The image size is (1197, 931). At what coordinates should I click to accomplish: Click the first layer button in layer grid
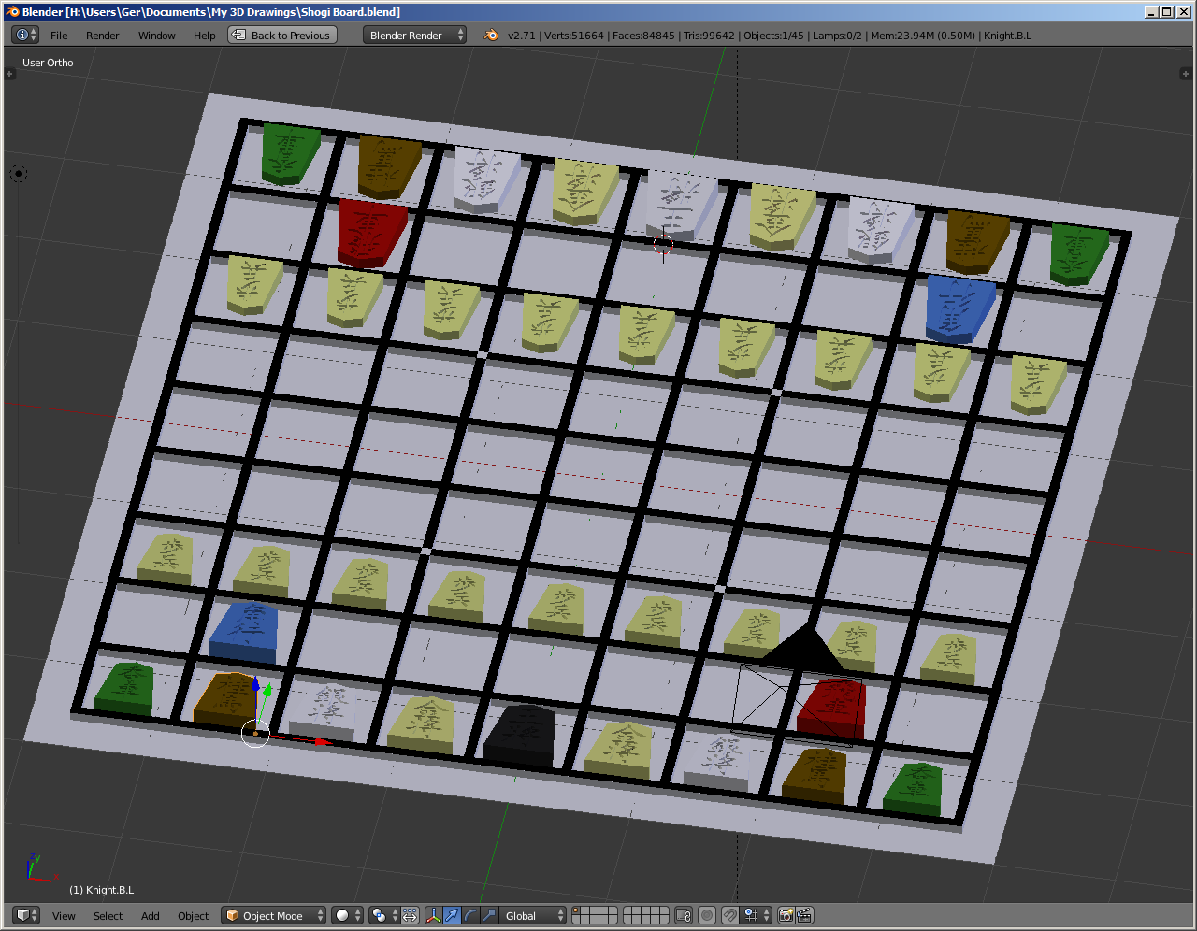pos(577,911)
